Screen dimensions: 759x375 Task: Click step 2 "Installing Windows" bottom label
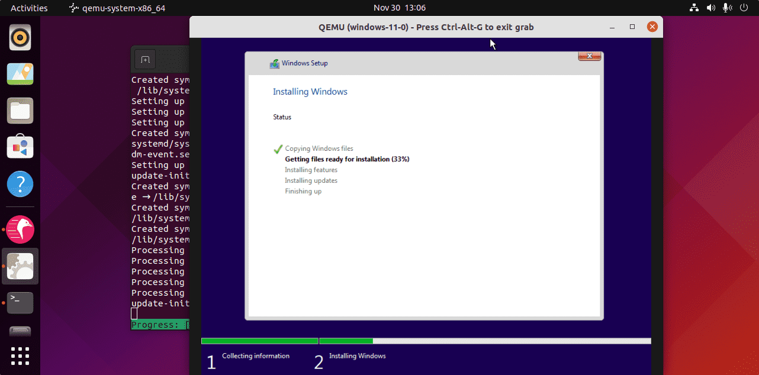tap(358, 356)
